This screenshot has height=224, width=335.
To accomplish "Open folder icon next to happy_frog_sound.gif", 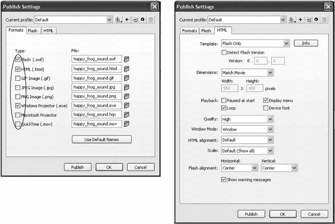I will click(x=127, y=78).
